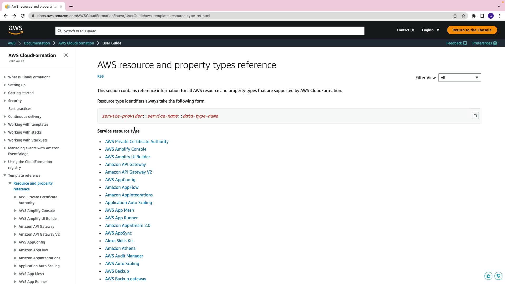This screenshot has height=284, width=505.
Task: Reload the page
Action: 23,16
